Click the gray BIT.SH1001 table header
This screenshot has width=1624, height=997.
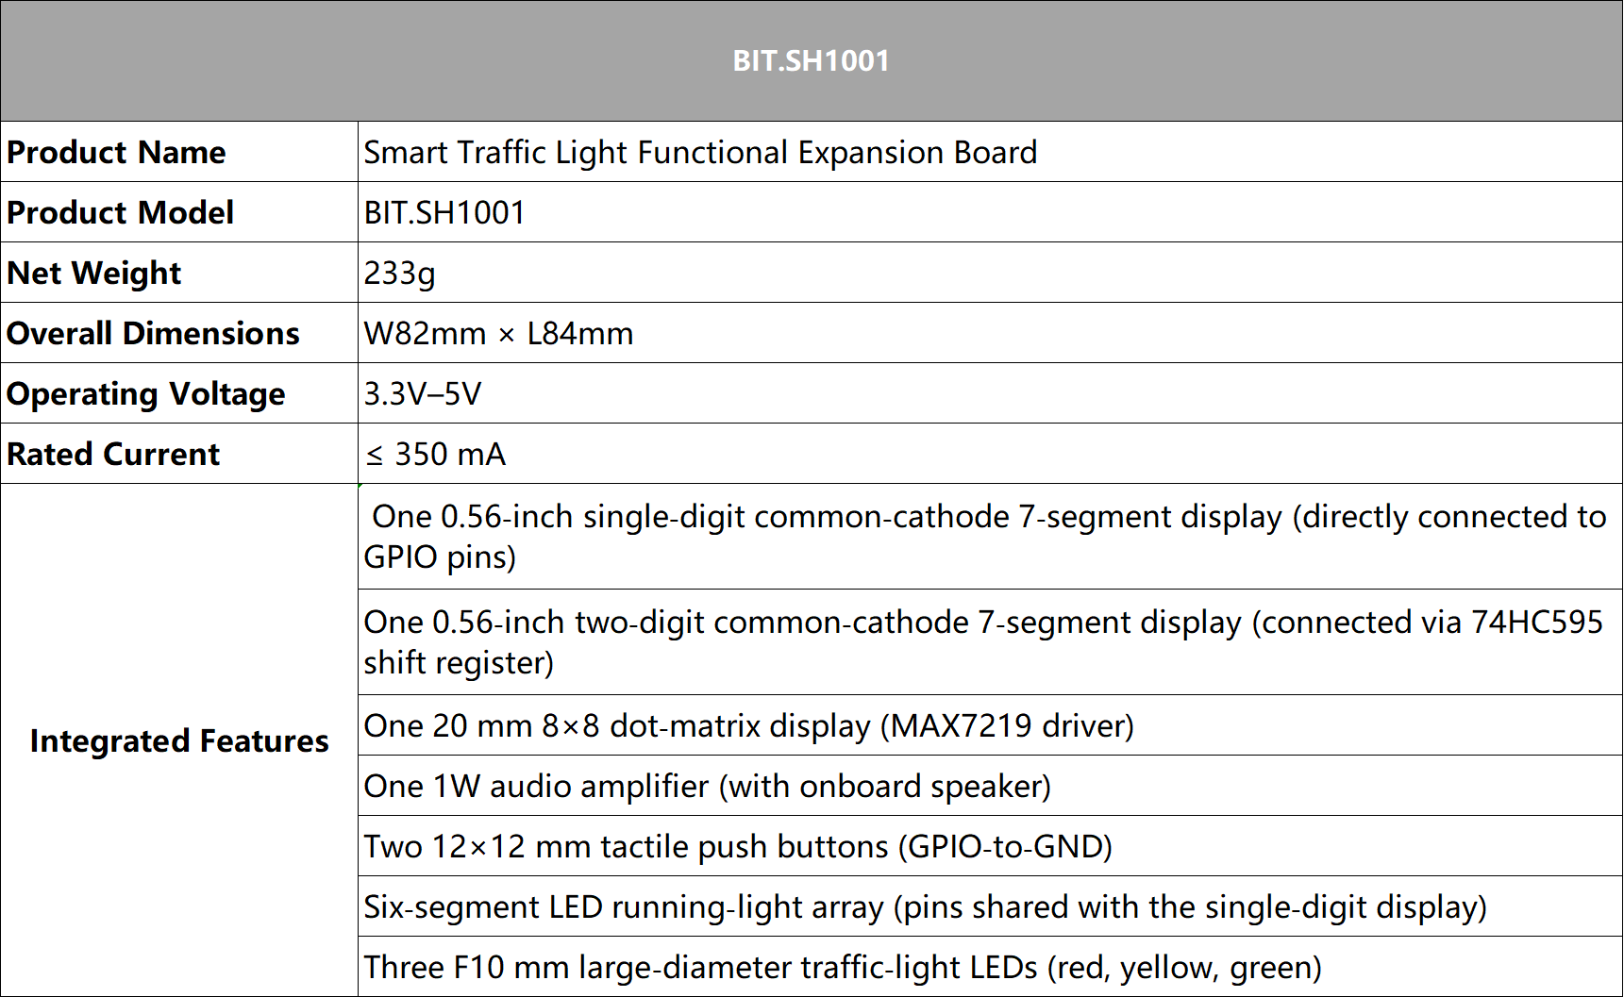(811, 60)
